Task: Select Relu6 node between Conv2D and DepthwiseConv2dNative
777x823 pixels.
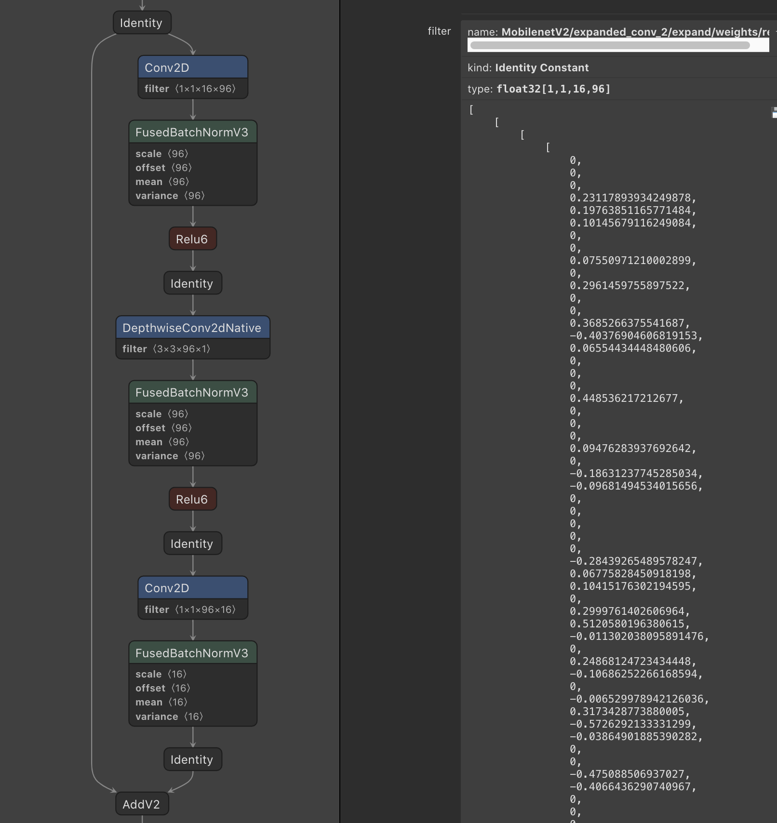Action: pyautogui.click(x=193, y=239)
